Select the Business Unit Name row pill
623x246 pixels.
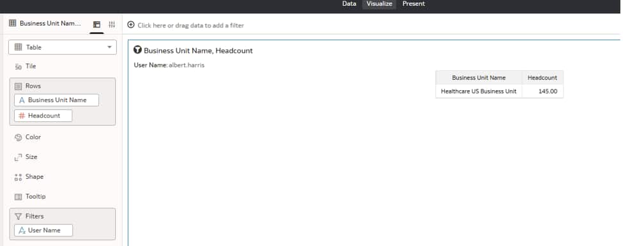(x=56, y=100)
